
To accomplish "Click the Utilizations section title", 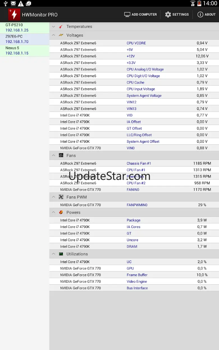I will (x=77, y=254).
